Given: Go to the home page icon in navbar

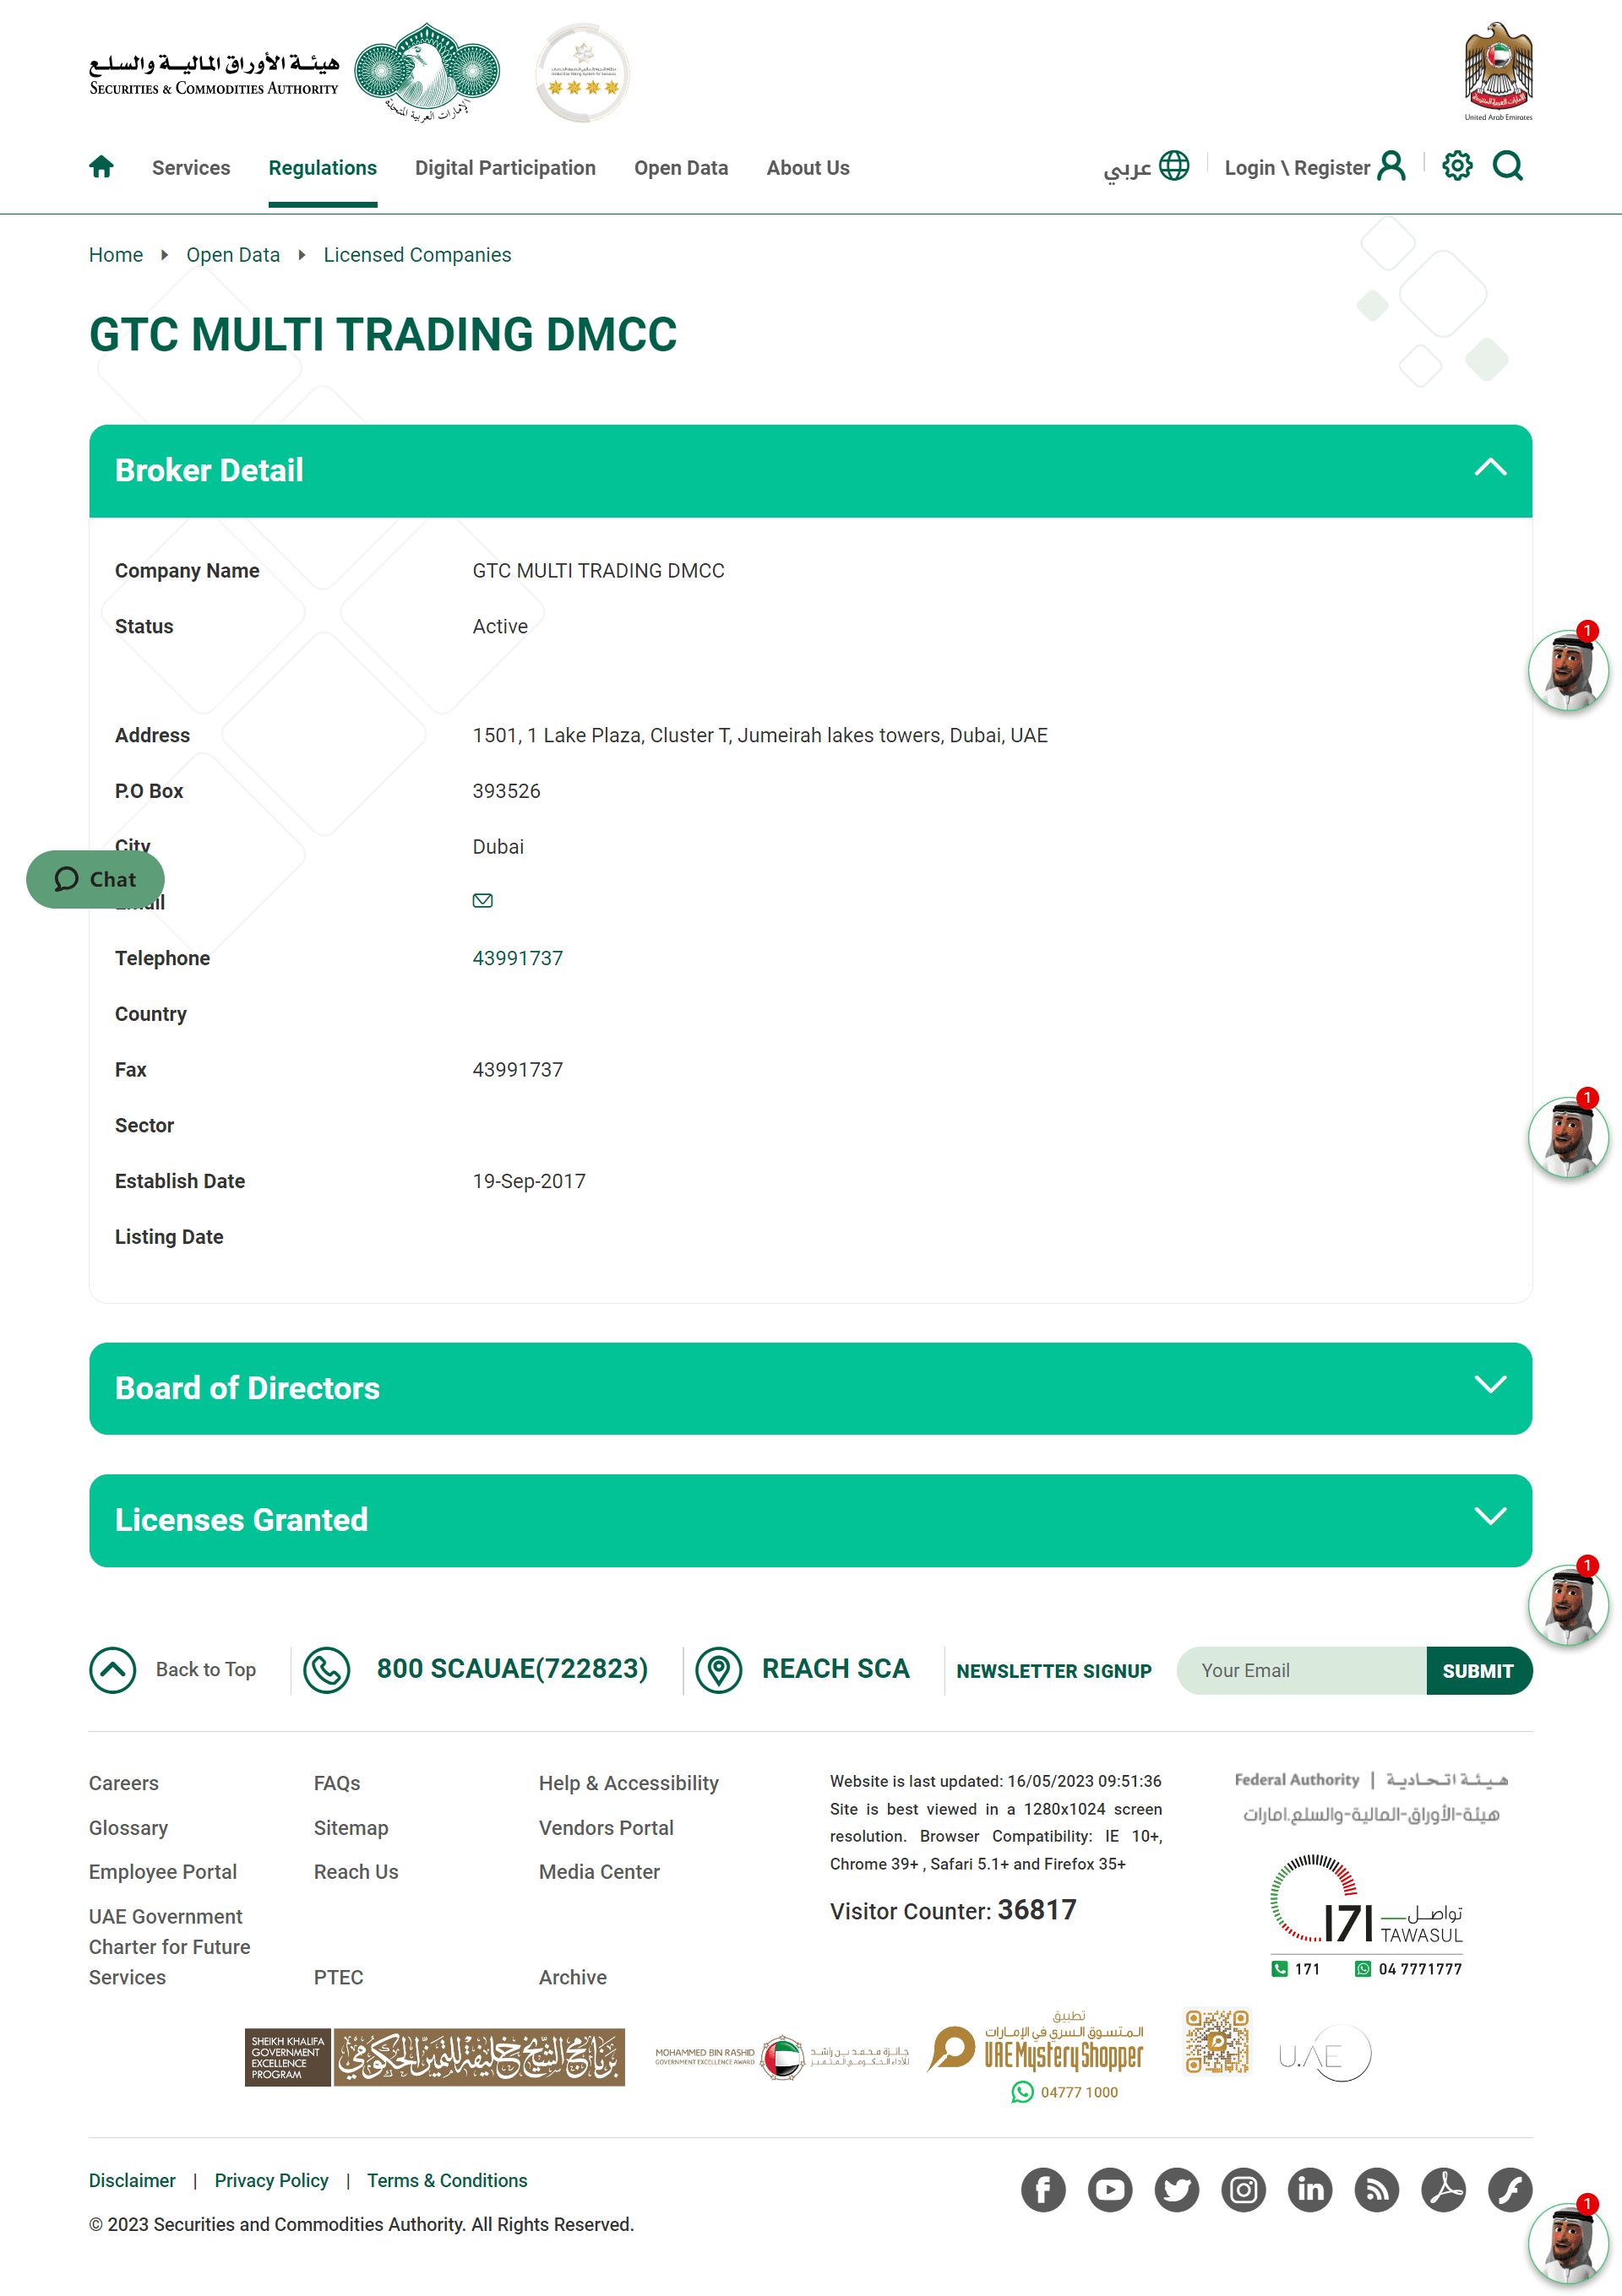Looking at the screenshot, I should click(x=101, y=167).
